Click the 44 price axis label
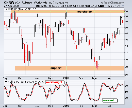Viewport: 132px width, 108px height. click(x=126, y=46)
